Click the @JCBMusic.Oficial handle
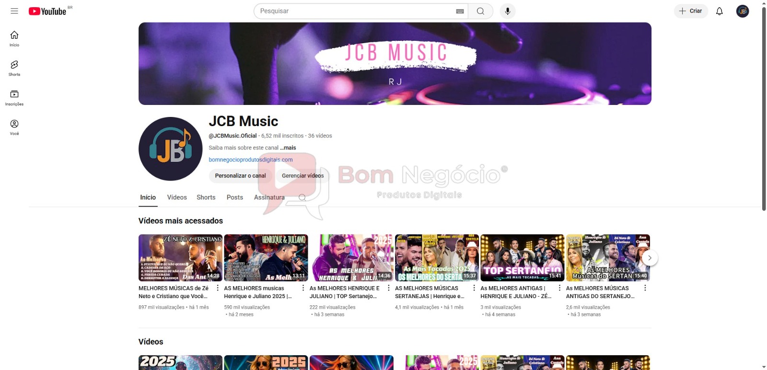The image size is (767, 370). tap(232, 136)
